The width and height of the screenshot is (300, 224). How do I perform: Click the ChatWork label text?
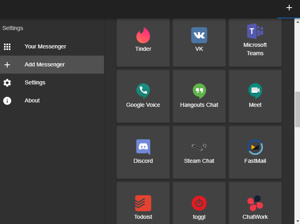pos(255,217)
